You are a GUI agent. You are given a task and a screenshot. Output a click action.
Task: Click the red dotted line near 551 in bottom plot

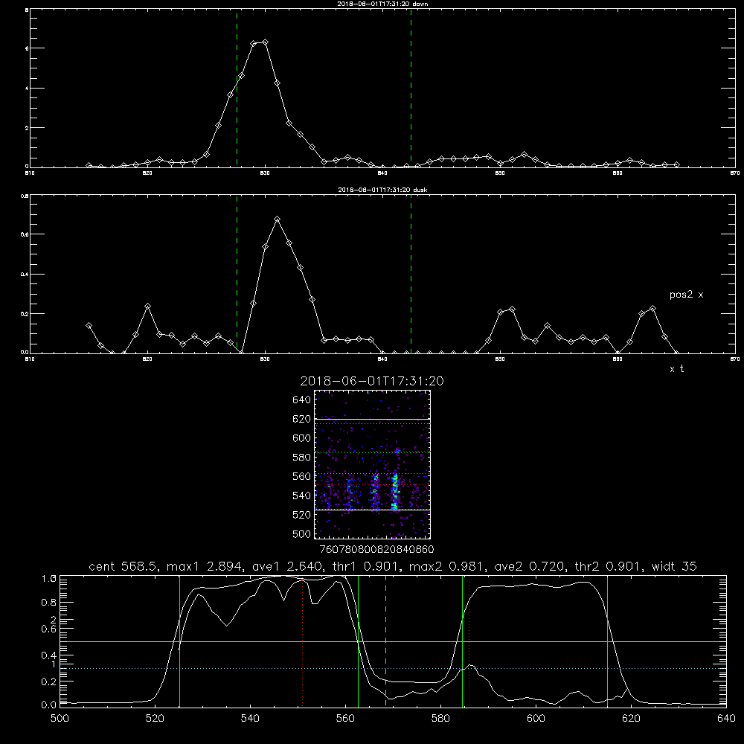[303, 641]
